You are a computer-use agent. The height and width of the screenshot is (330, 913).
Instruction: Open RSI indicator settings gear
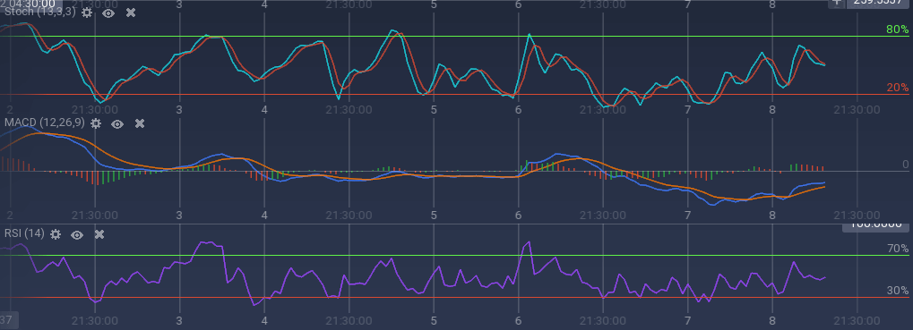[x=56, y=234]
